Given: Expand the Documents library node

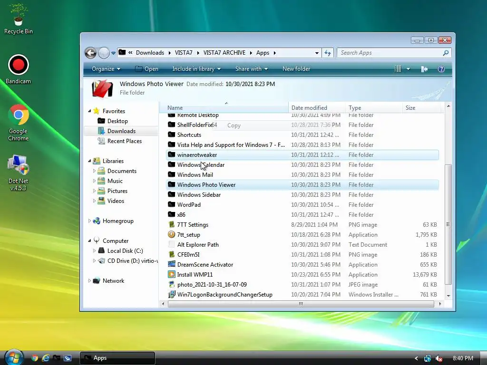Looking at the screenshot, I should click(94, 171).
